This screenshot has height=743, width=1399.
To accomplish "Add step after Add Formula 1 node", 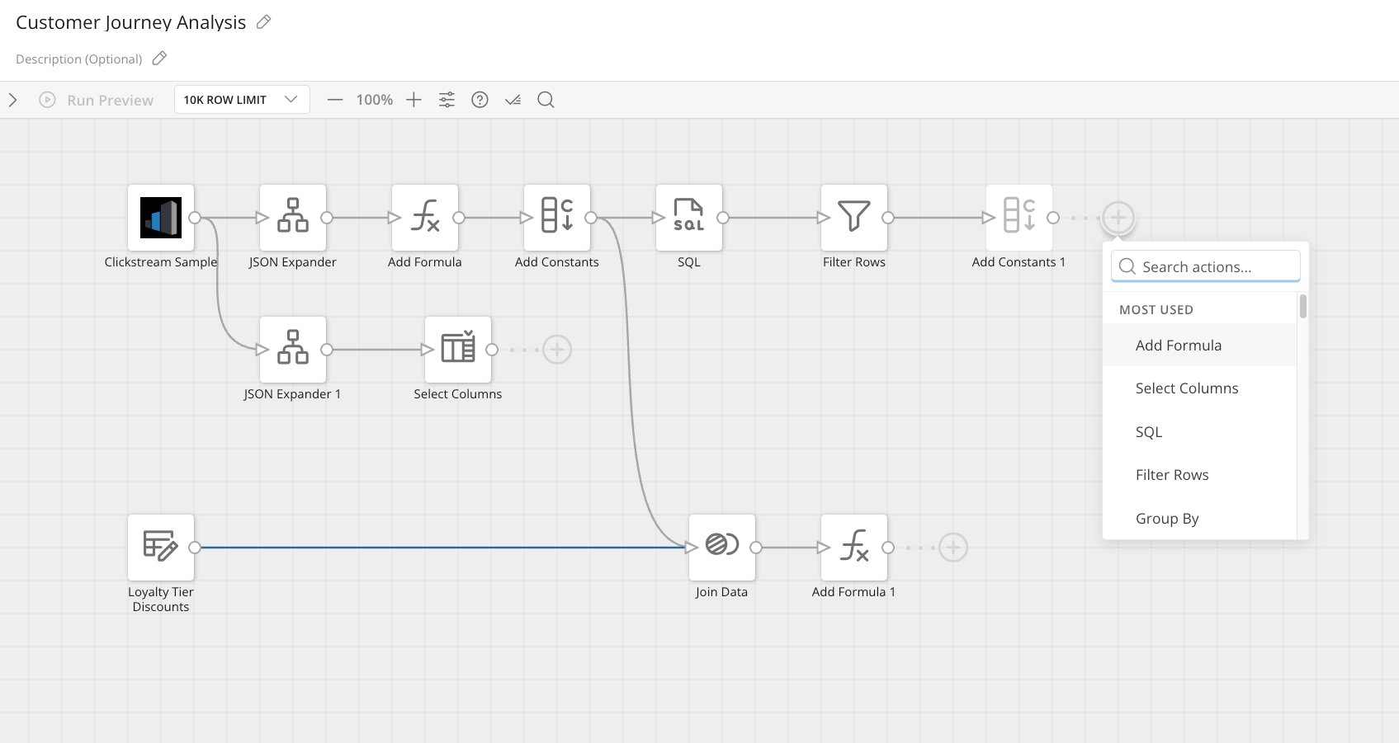I will coord(953,548).
